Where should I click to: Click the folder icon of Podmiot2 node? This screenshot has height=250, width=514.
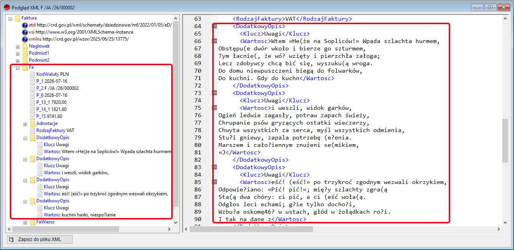(25, 60)
